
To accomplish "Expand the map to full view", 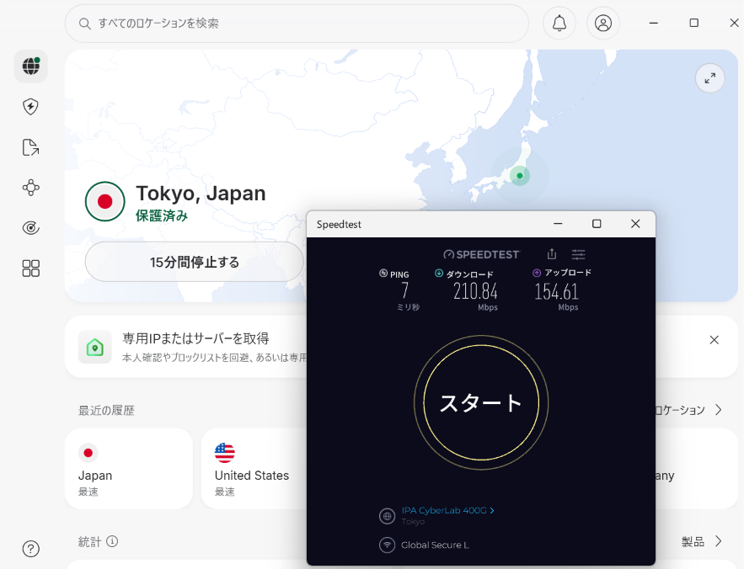I will [709, 78].
